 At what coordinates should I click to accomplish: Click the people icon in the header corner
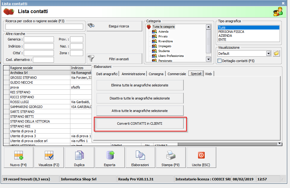[278, 12]
